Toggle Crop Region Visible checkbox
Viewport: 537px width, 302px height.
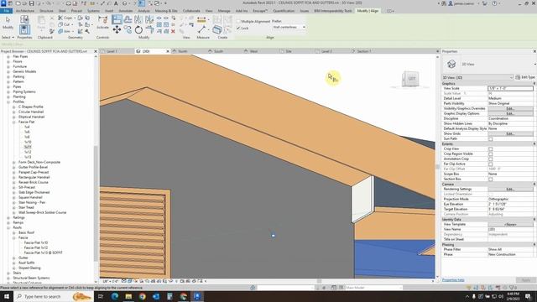pyautogui.click(x=490, y=154)
